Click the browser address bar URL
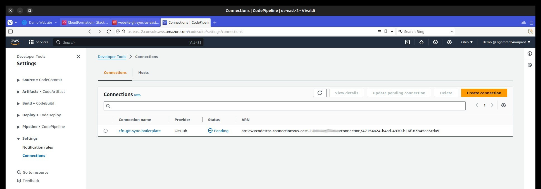Viewport: 541px width, 189px height. (185, 31)
